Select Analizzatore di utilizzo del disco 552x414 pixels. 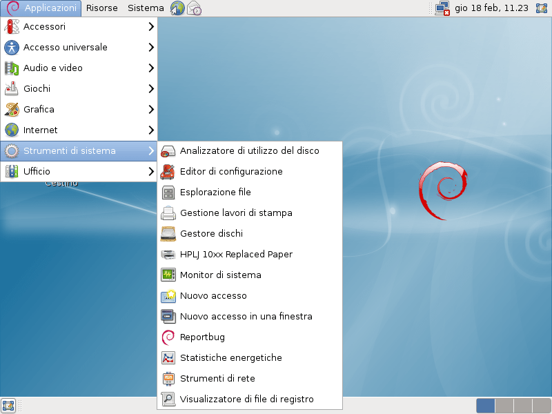249,151
